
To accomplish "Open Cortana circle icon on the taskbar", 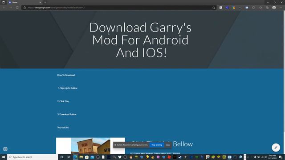I will click(x=61, y=157).
